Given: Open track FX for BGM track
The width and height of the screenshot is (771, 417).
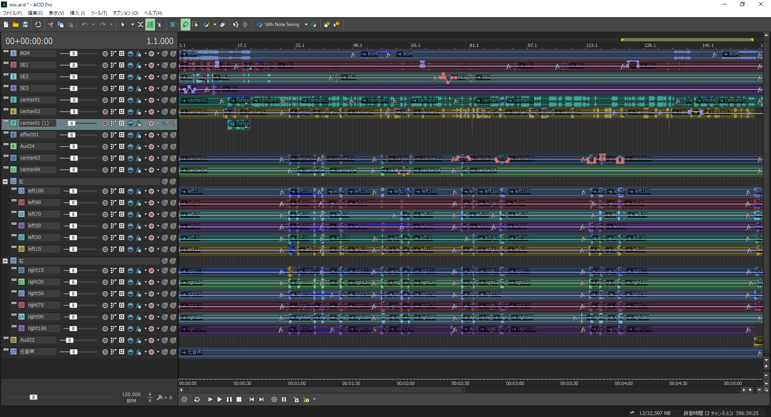Looking at the screenshot, I should (x=139, y=54).
